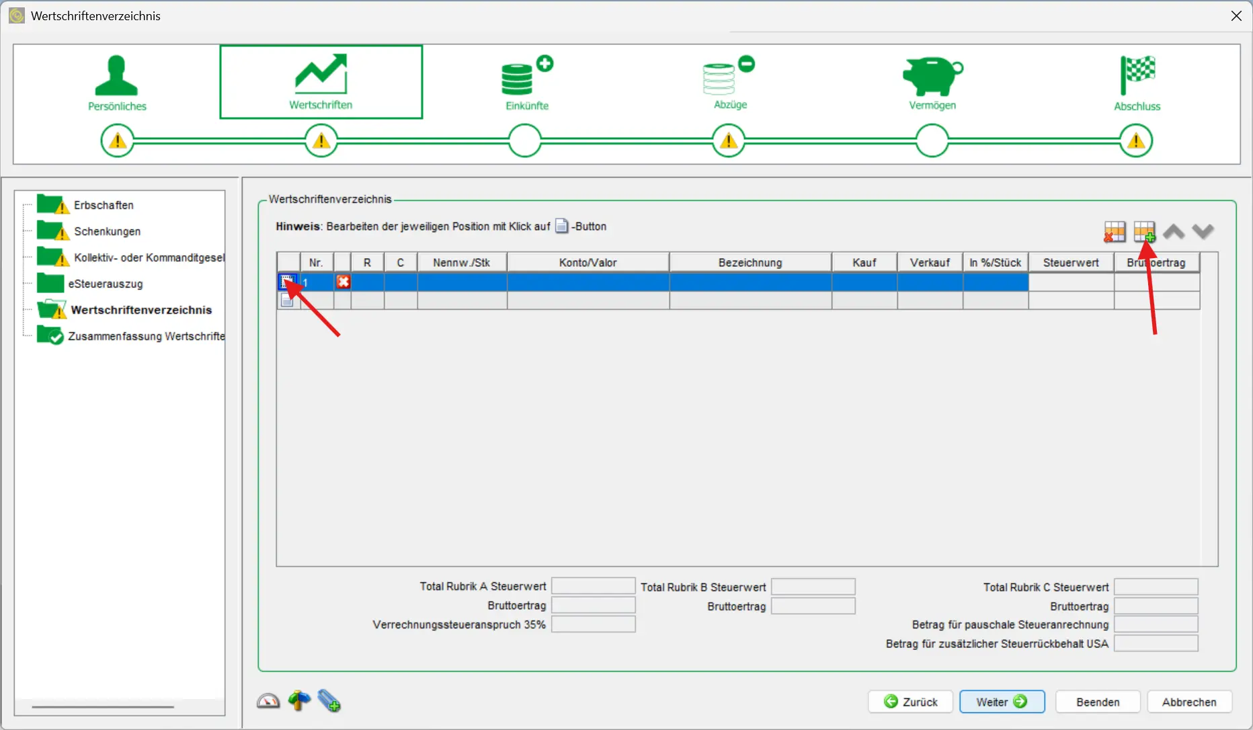
Task: Click the pen-with-plus icon at bottom left
Action: pyautogui.click(x=329, y=701)
